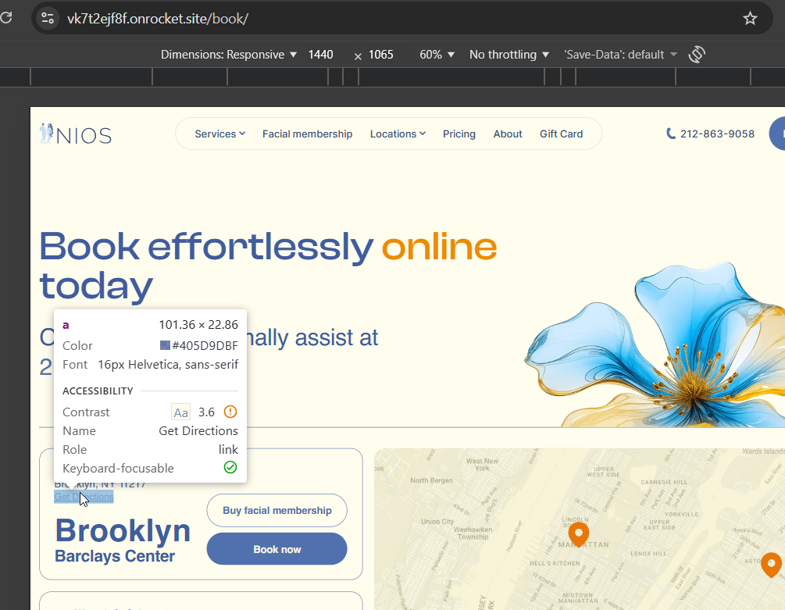Click the Brooklyn heading
785x610 pixels.
coord(123,530)
